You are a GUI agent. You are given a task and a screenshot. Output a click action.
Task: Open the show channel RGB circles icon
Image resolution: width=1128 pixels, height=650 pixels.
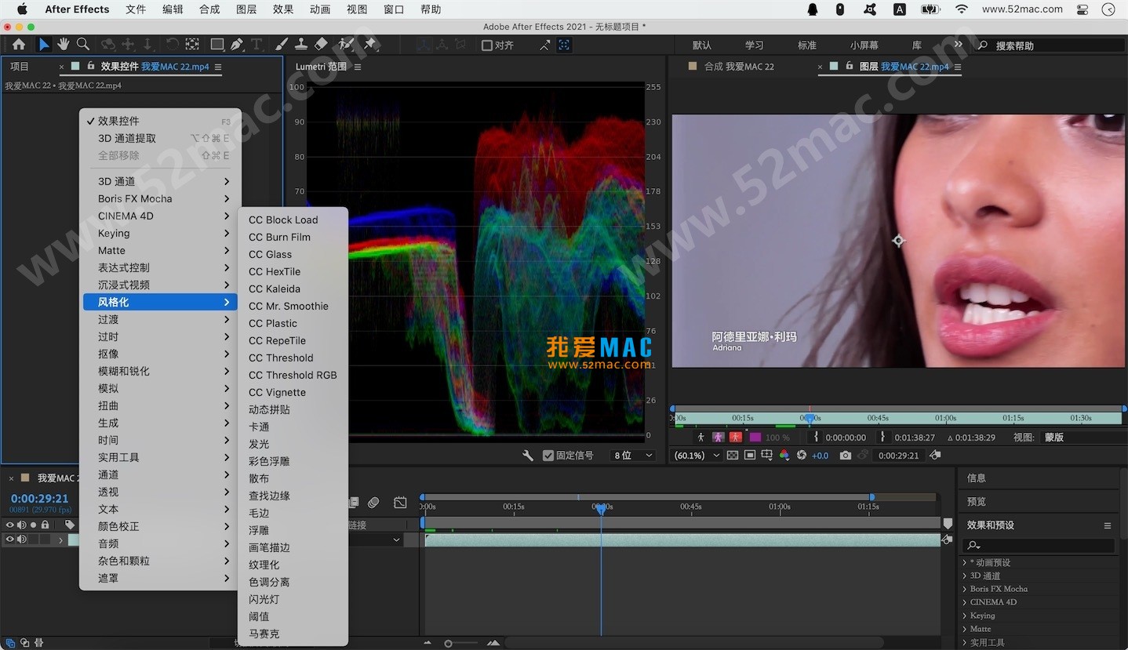[784, 456]
